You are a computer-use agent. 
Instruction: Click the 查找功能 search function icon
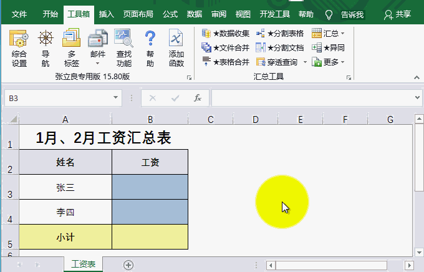pos(123,47)
